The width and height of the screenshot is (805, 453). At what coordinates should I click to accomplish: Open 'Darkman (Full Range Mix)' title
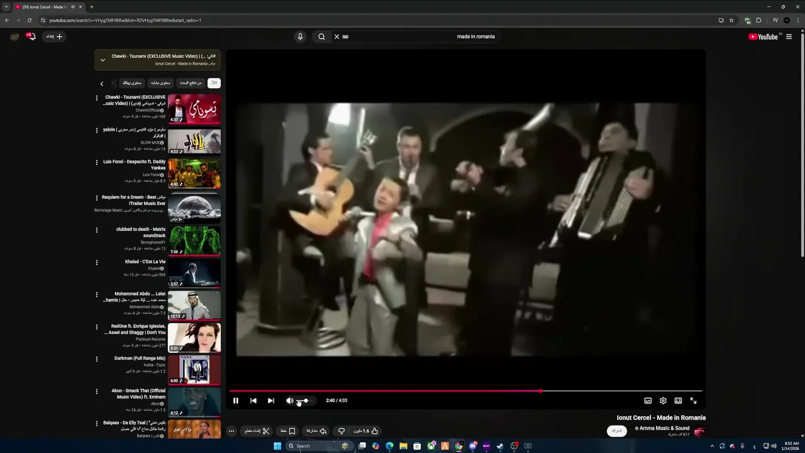140,359
